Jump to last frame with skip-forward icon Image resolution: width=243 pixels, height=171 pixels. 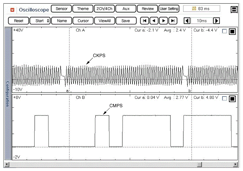(173, 21)
